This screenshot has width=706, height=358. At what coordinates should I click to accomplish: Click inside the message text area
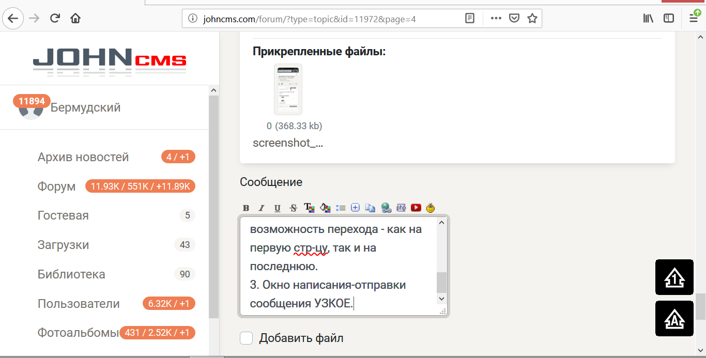pos(339,266)
